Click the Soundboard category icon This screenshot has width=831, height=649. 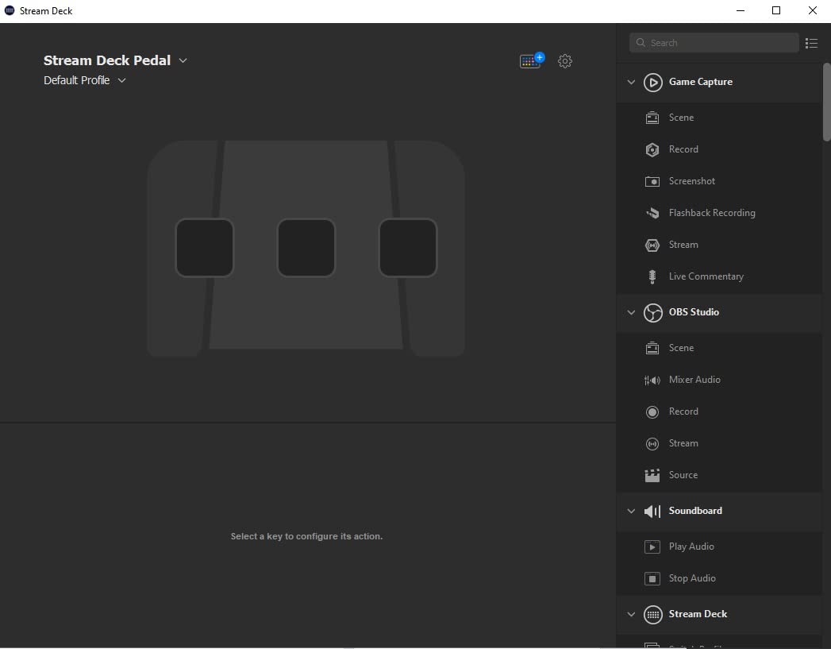652,511
